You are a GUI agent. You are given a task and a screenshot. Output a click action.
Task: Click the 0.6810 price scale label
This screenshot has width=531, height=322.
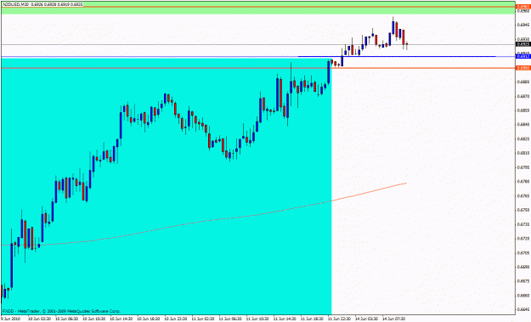click(523, 153)
